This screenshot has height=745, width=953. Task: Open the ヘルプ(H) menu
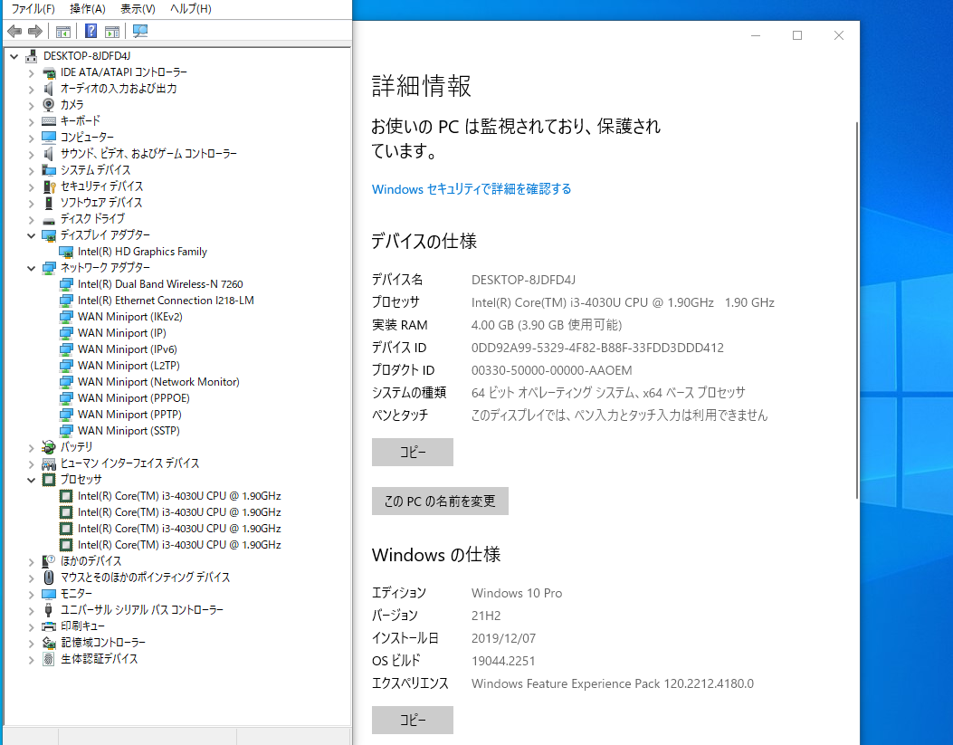click(191, 8)
